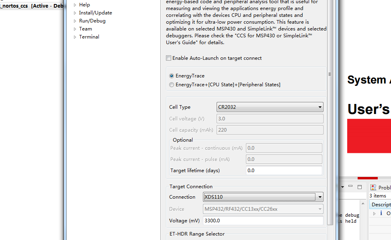391x240 pixels.
Task: Open the Cell Type CR2032 dropdown
Action: 270,107
